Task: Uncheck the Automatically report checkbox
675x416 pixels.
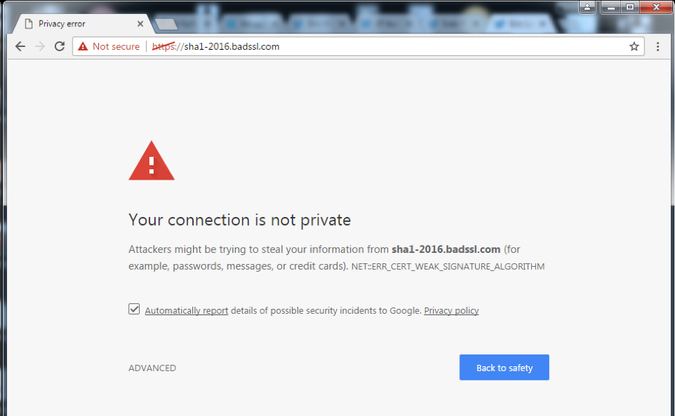Action: (134, 309)
